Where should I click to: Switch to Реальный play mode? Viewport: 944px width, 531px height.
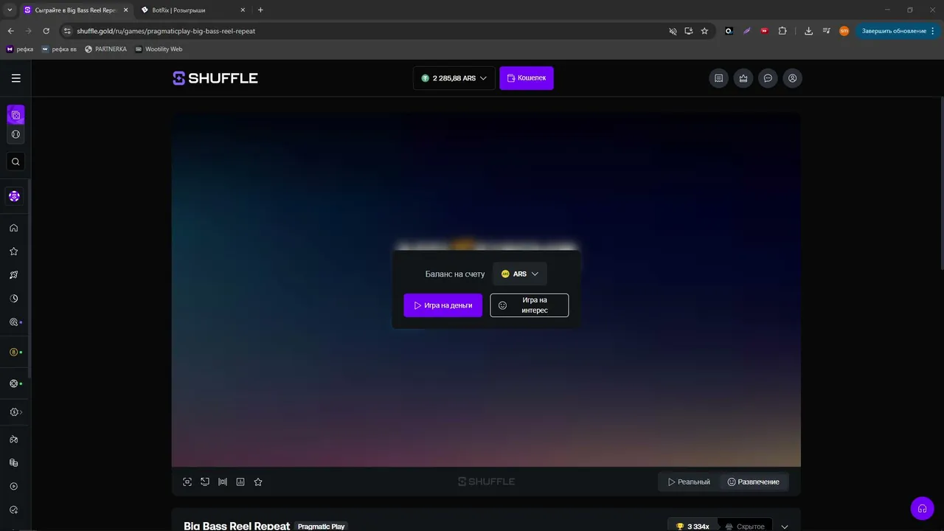689,482
